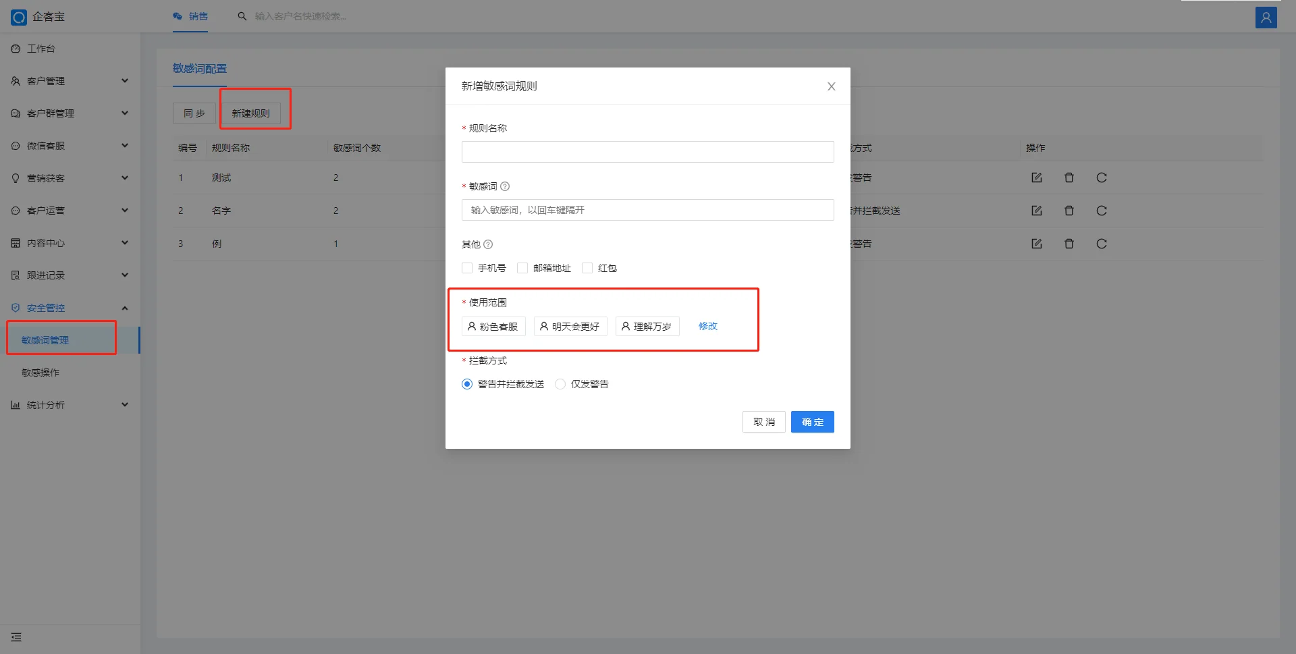This screenshot has height=654, width=1296.
Task: Open 工作台 in the sidebar
Action: [70, 49]
